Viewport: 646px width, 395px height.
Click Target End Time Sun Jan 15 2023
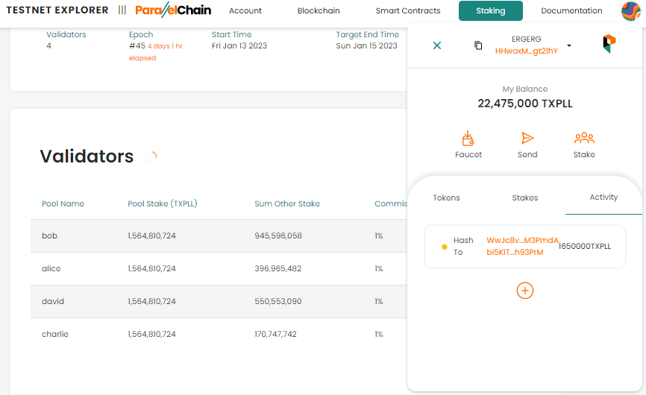366,45
